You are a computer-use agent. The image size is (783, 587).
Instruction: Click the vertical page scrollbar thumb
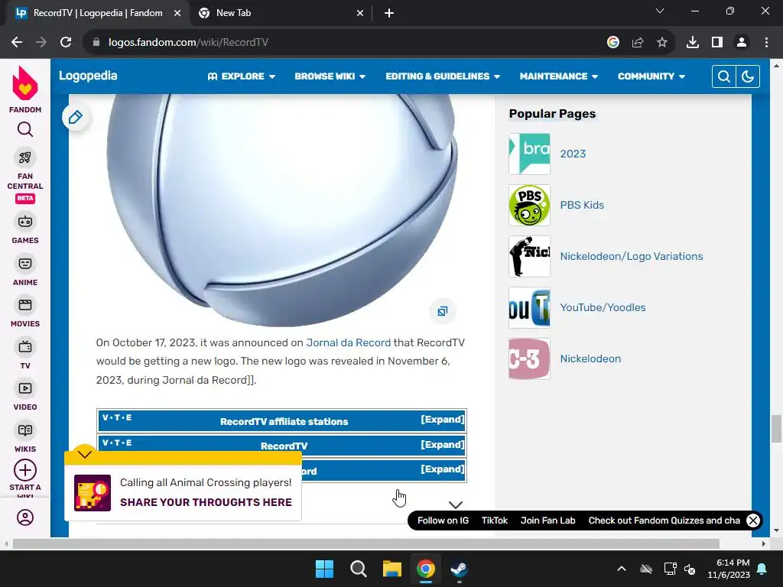(x=776, y=428)
